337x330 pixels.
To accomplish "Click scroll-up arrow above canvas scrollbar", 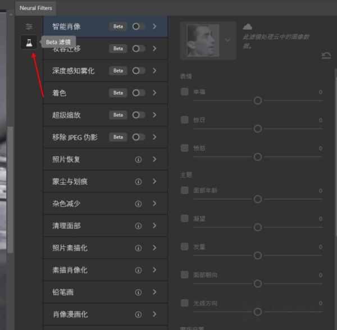I will click(x=11, y=15).
